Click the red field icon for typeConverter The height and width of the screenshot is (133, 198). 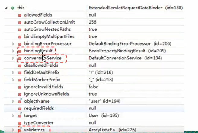pyautogui.click(x=20, y=123)
